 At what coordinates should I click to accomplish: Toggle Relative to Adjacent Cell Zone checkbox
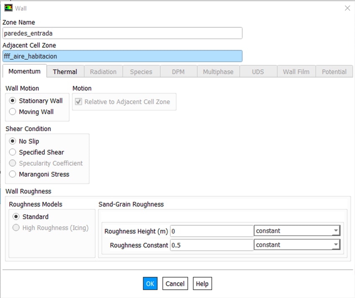pos(78,102)
